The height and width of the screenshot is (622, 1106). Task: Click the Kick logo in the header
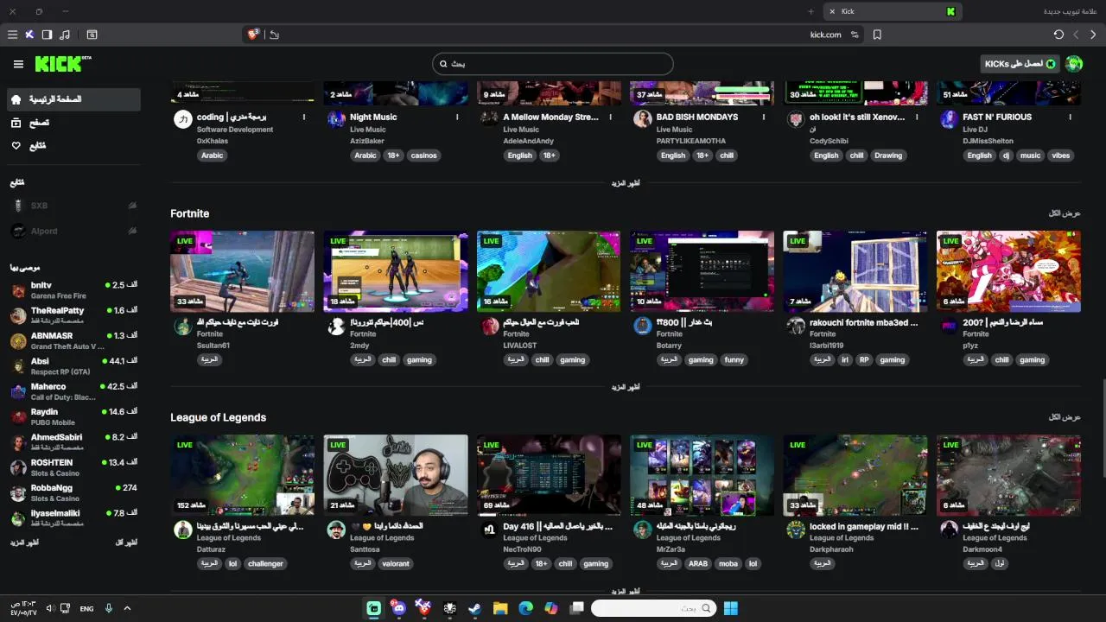(x=63, y=64)
